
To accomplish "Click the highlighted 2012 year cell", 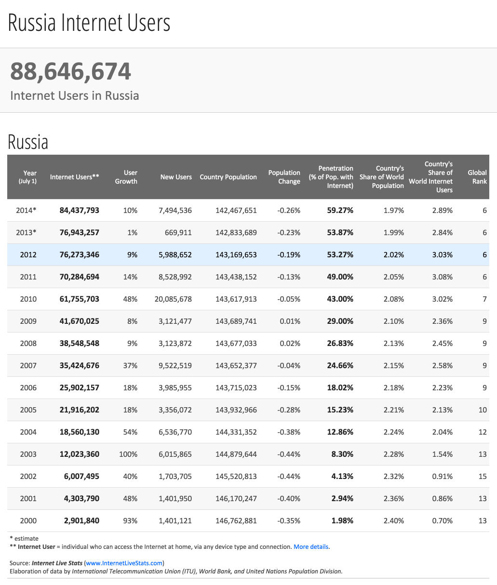I will [x=28, y=254].
